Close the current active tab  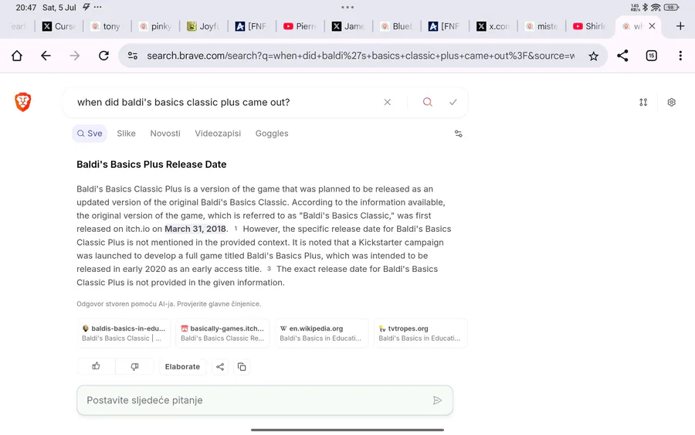(x=652, y=26)
